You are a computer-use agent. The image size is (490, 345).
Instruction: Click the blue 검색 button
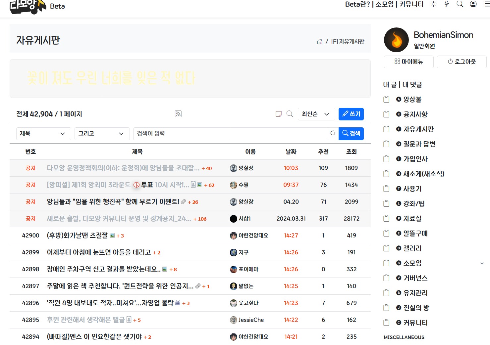pos(351,134)
